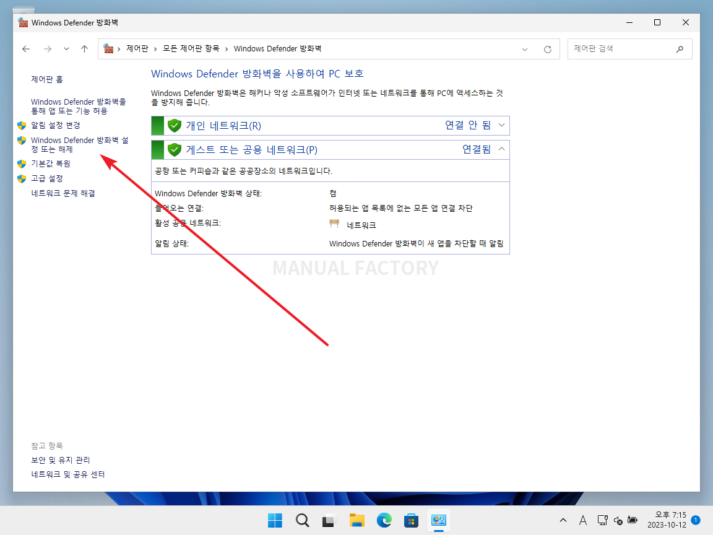713x535 pixels.
Task: Open the clock showing 오후 7:15
Action: (667, 520)
